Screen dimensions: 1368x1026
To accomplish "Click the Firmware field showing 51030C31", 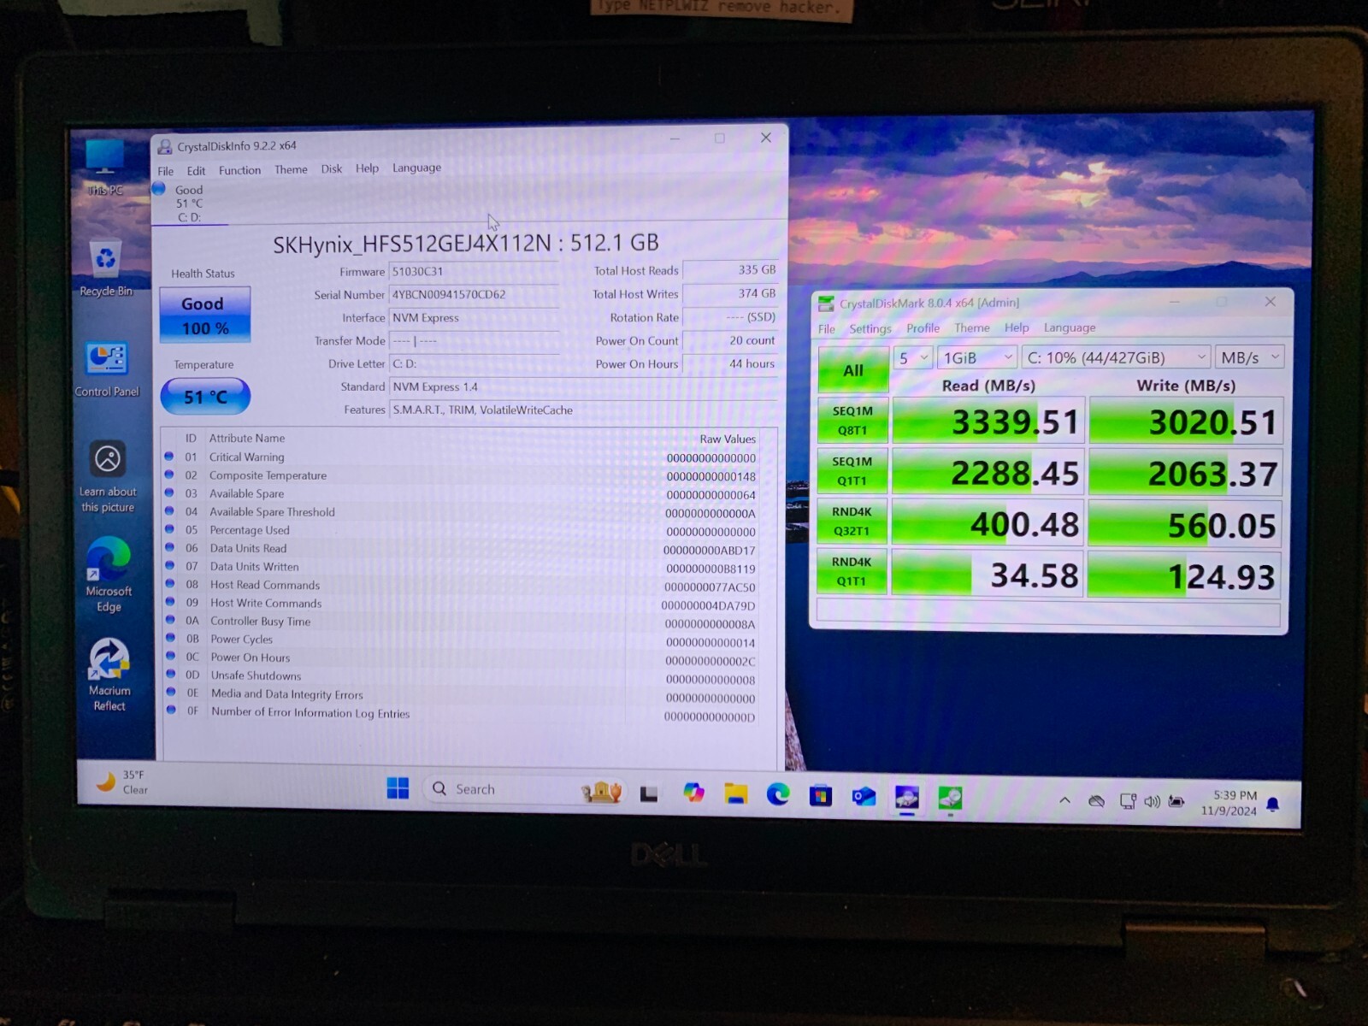I will pos(474,271).
